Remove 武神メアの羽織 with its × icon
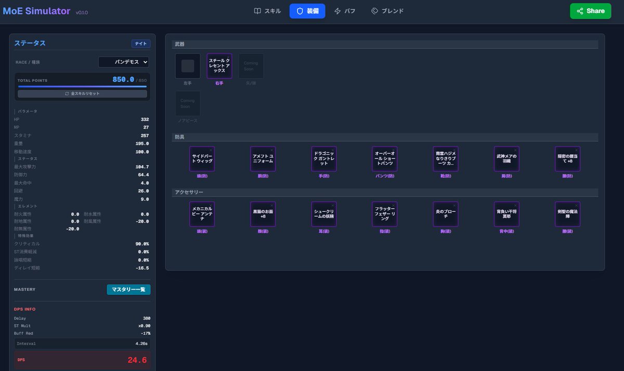 [515, 150]
